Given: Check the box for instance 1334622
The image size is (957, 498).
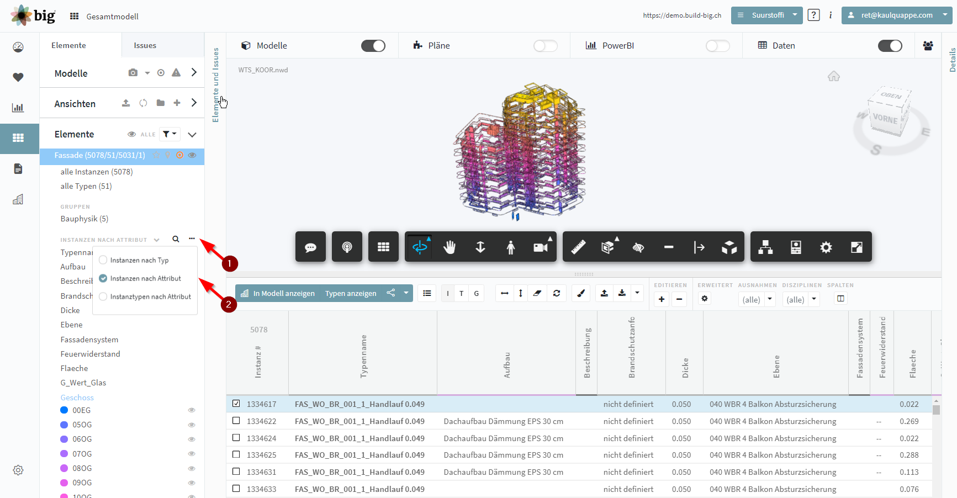Looking at the screenshot, I should pyautogui.click(x=236, y=421).
